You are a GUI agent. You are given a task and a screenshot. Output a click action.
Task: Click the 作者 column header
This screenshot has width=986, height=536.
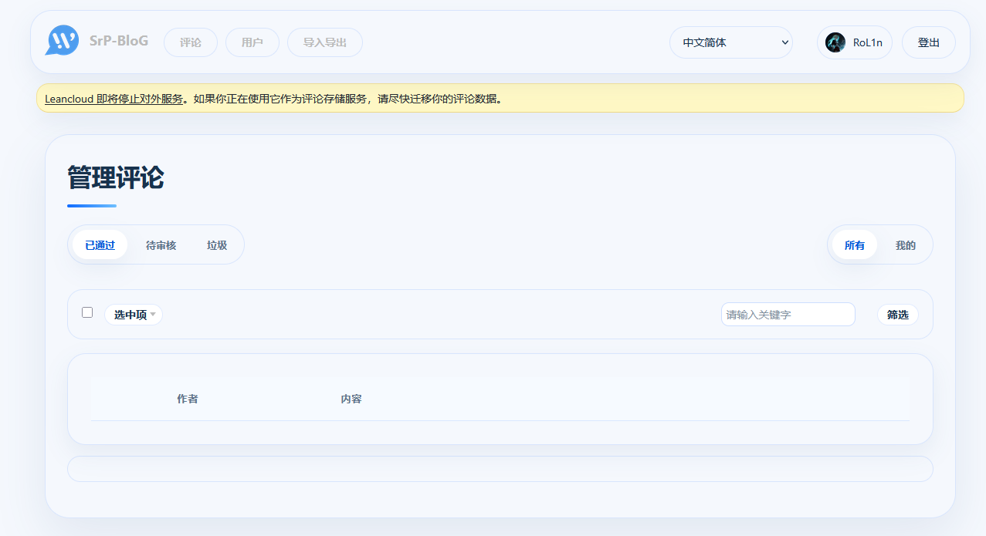[x=188, y=399]
